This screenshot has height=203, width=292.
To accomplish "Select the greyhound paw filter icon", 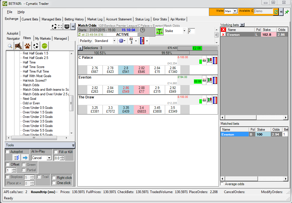I will (27, 46).
